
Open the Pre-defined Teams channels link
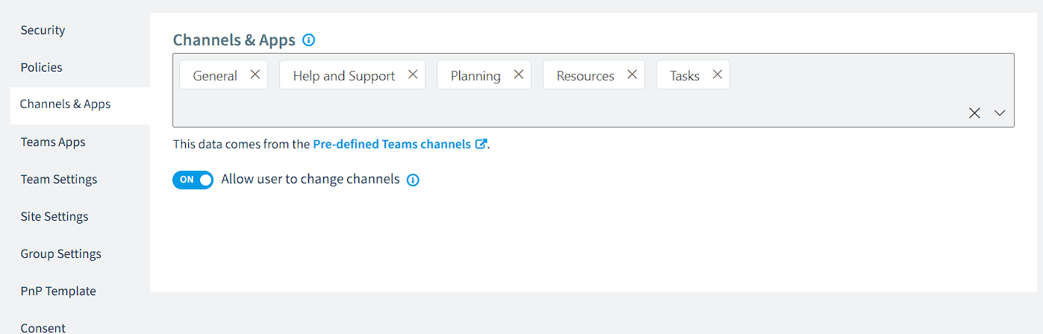pos(392,144)
